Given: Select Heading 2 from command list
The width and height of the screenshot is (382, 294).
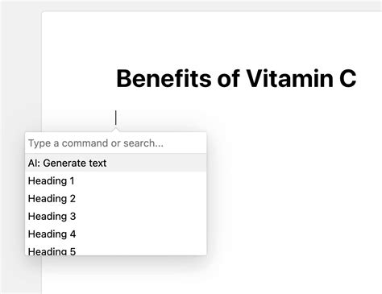Looking at the screenshot, I should point(116,198).
